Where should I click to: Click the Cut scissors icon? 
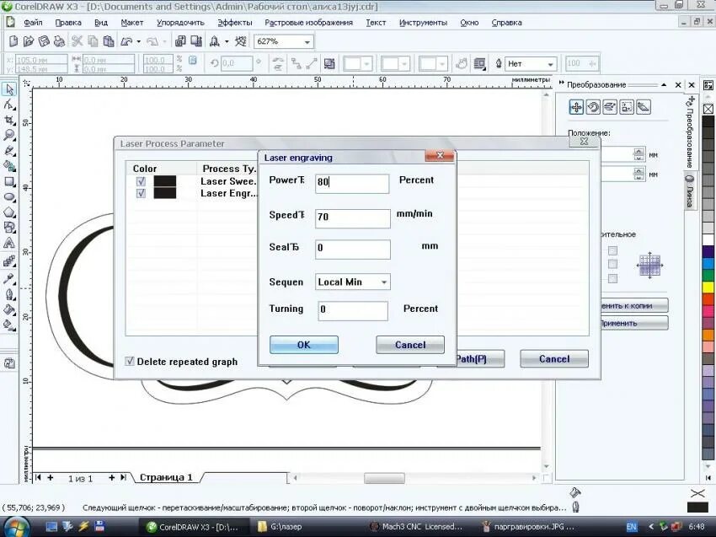[77, 41]
